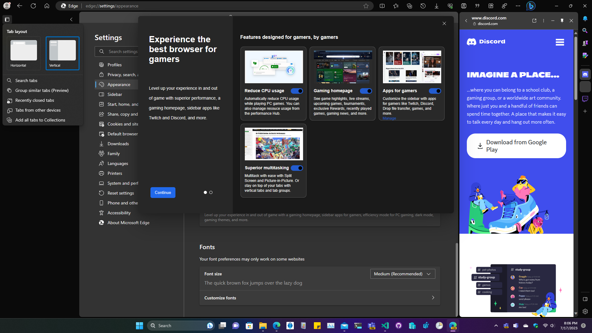
Task: Open Customize fonts chevron
Action: [433, 298]
